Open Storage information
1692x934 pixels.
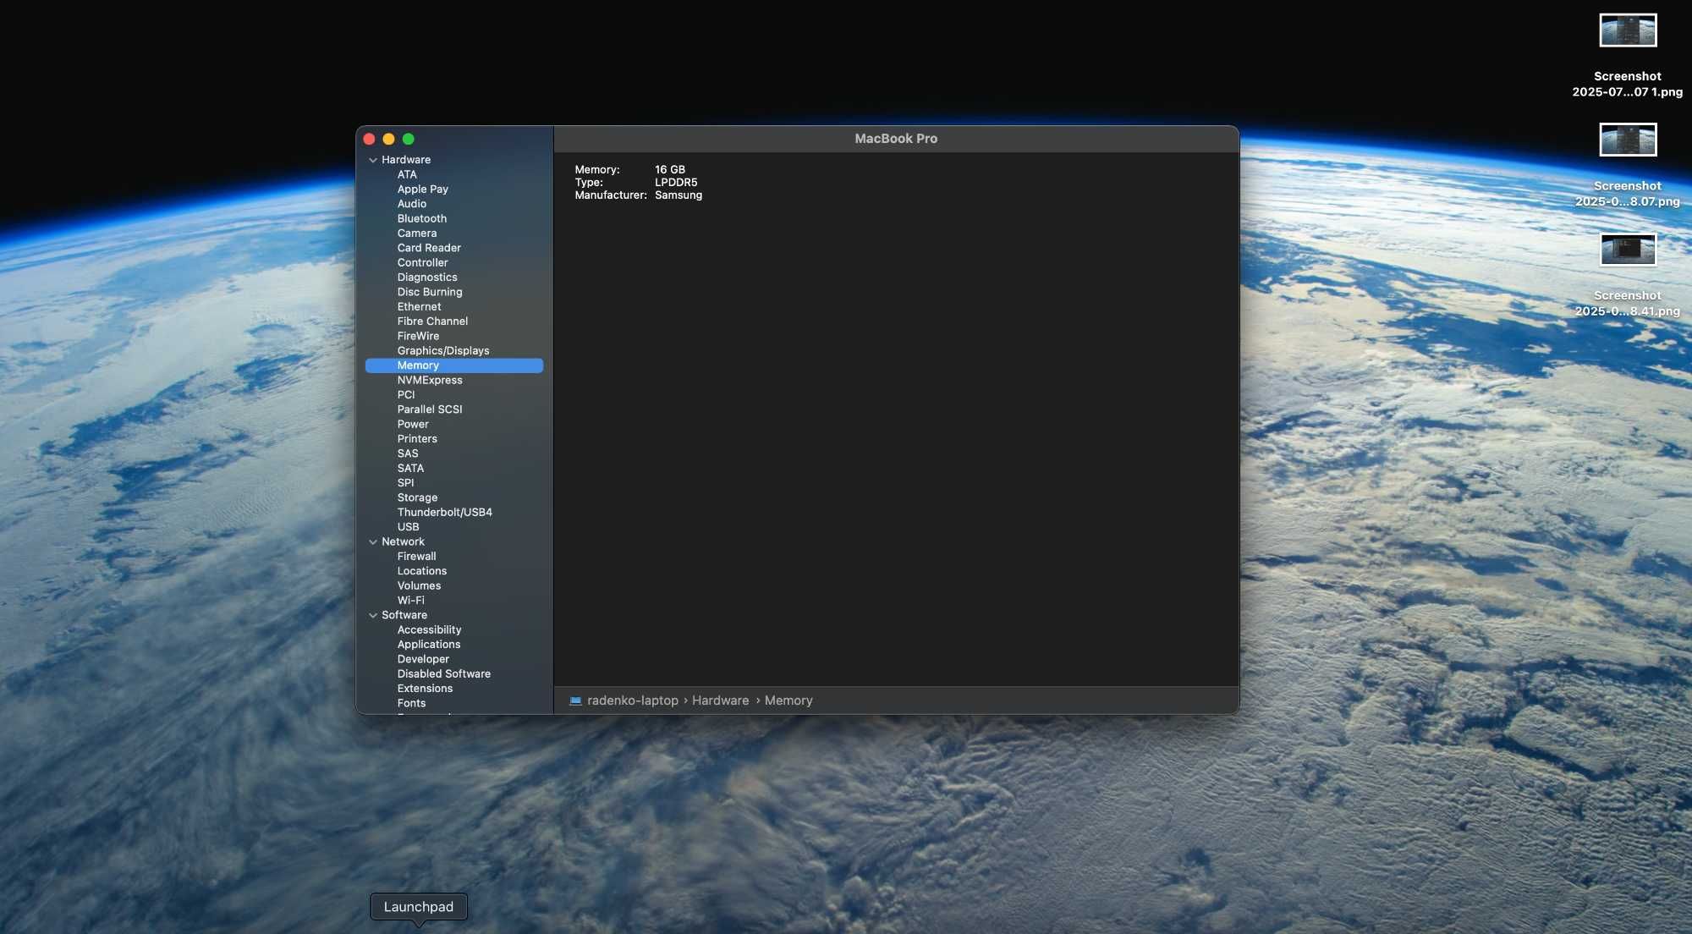[417, 498]
